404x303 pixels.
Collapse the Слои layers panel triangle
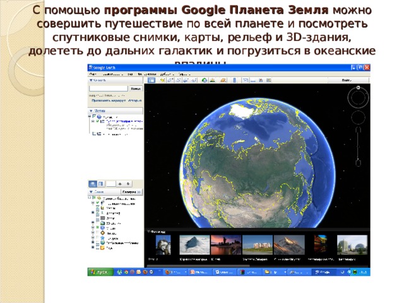(91, 192)
